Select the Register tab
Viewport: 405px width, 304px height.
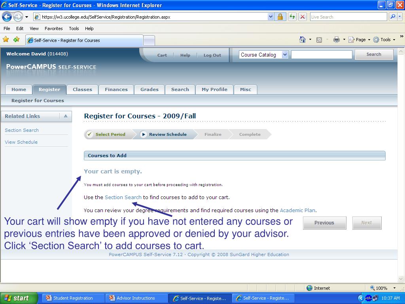[49, 89]
